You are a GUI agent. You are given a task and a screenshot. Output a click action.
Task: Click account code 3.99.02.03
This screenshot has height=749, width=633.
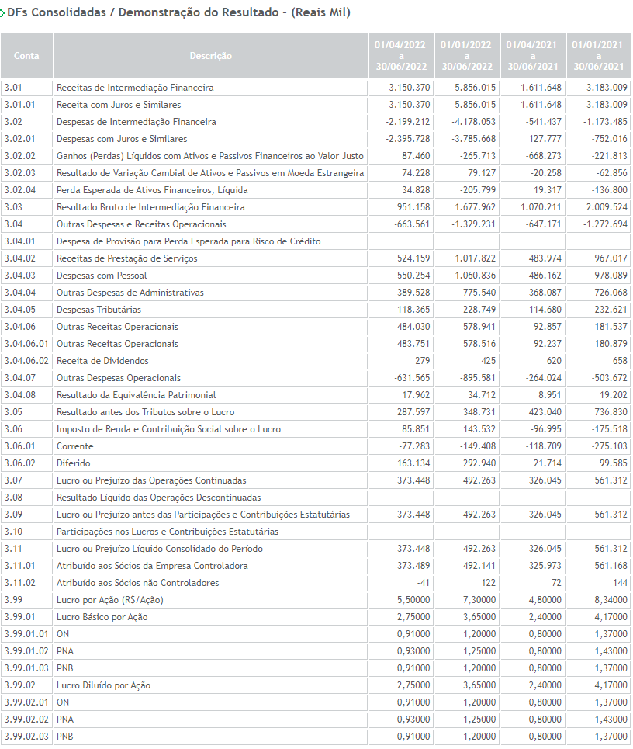(x=26, y=737)
